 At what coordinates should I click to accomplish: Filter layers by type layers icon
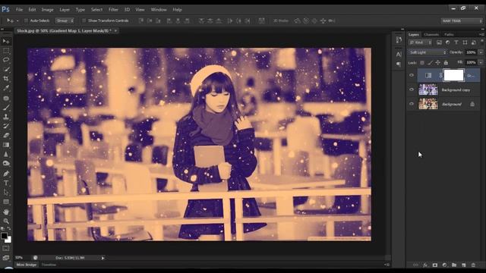click(x=456, y=42)
